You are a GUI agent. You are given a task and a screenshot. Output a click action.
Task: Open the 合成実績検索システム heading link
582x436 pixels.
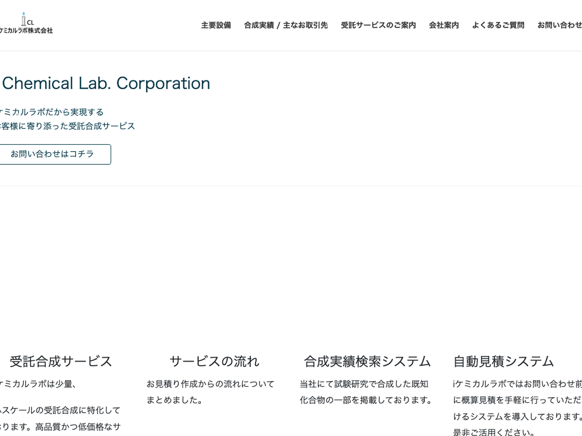pyautogui.click(x=367, y=361)
